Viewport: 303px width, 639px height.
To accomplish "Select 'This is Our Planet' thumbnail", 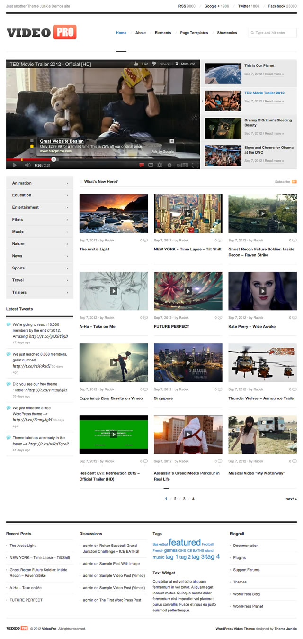I will click(223, 74).
